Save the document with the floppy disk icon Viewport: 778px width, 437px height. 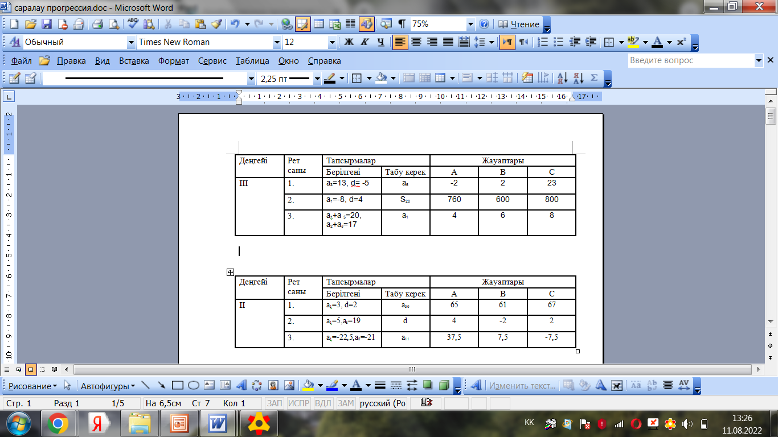47,24
